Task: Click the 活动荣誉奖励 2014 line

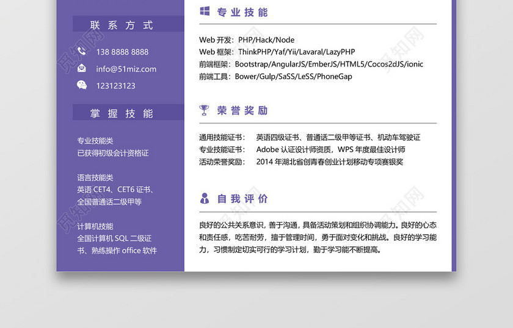Action: click(x=301, y=162)
